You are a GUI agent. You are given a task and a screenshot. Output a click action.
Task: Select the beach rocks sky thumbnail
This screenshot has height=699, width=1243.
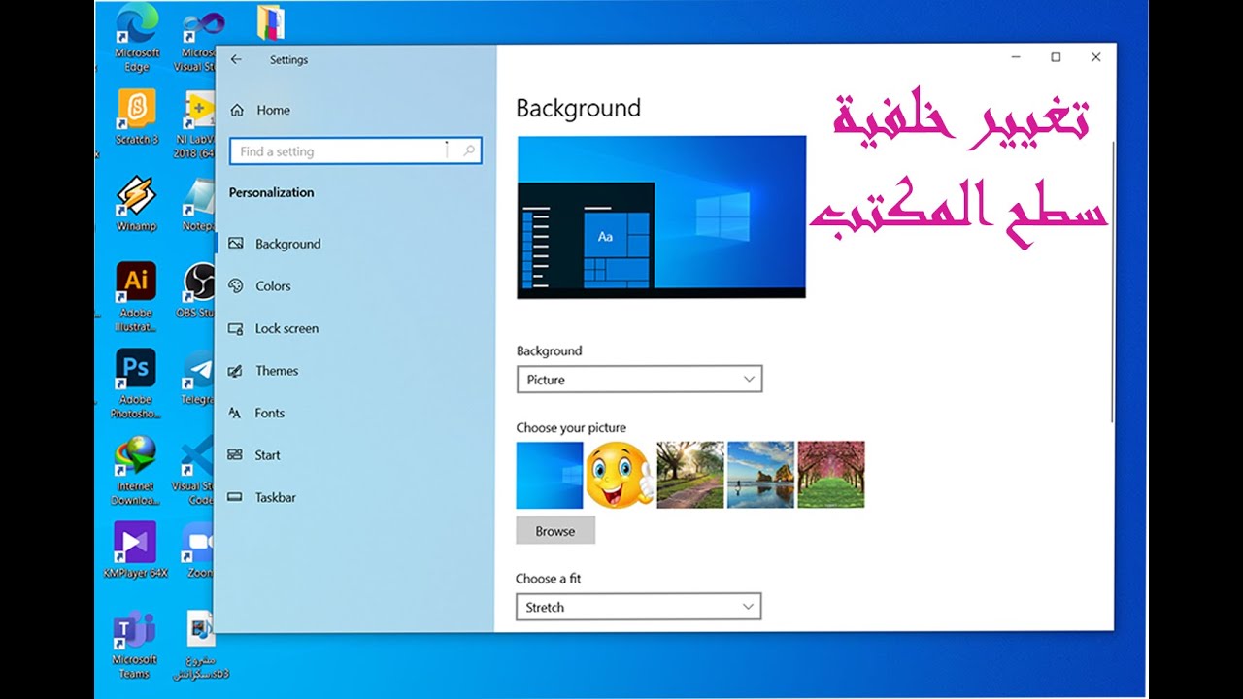point(760,475)
